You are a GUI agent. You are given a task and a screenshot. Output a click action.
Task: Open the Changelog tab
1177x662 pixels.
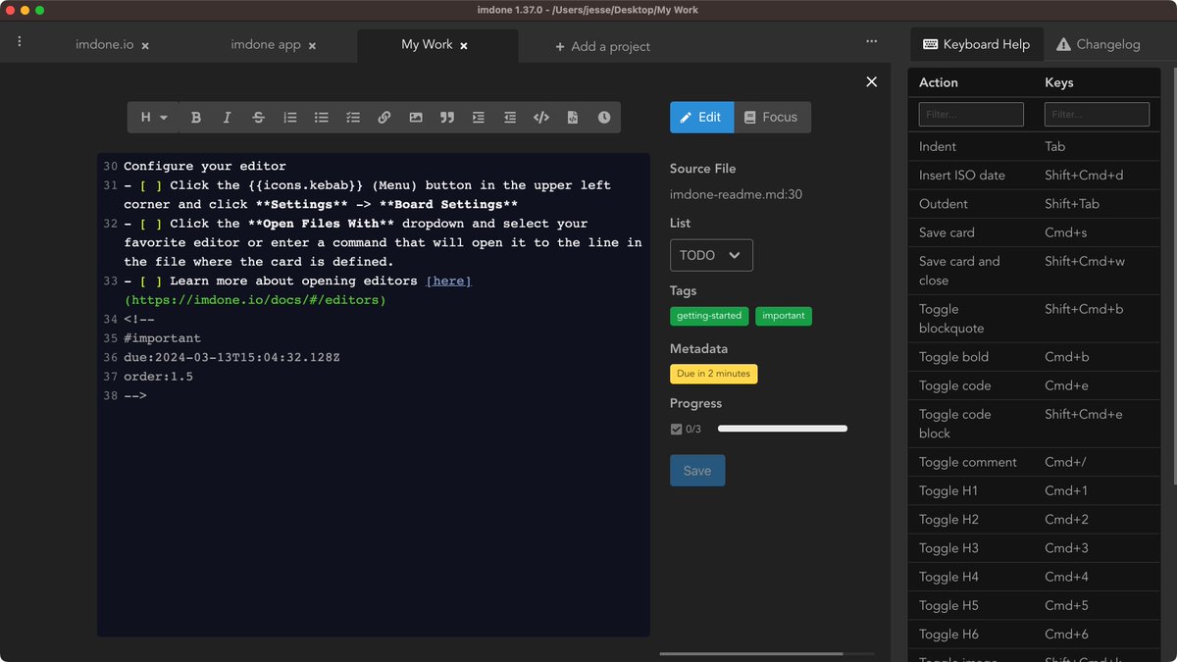(x=1098, y=44)
